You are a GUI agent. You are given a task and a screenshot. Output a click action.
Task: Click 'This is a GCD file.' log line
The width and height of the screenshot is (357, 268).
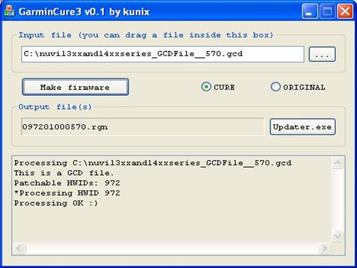click(x=64, y=173)
